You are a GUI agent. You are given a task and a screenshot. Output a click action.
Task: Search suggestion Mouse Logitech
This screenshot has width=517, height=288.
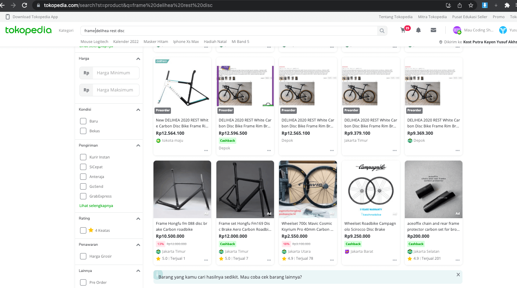pos(94,42)
